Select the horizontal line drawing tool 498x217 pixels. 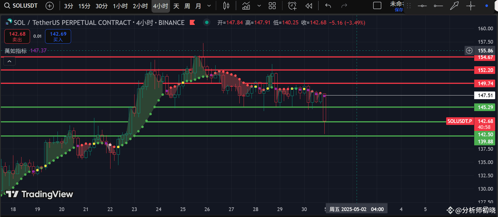pos(422,6)
